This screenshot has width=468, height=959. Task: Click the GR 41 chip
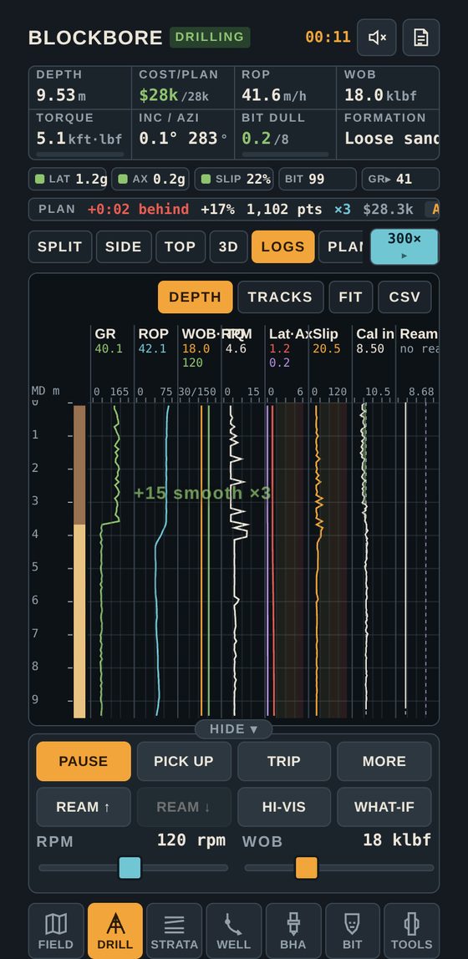pos(400,180)
